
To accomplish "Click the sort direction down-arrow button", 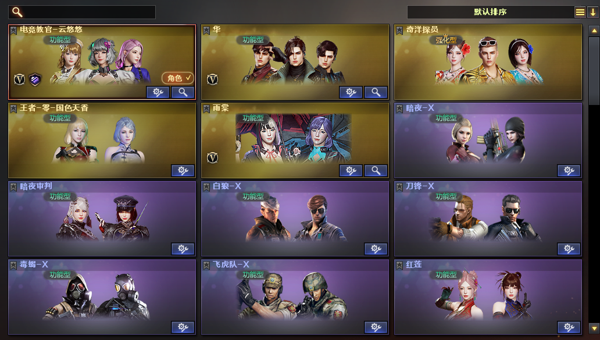I will tap(592, 12).
